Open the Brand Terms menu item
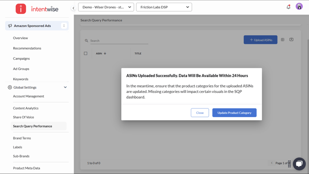 click(x=22, y=138)
